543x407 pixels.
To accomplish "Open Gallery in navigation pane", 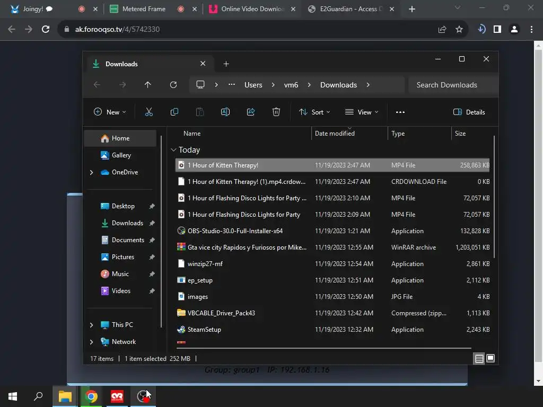I will click(120, 155).
